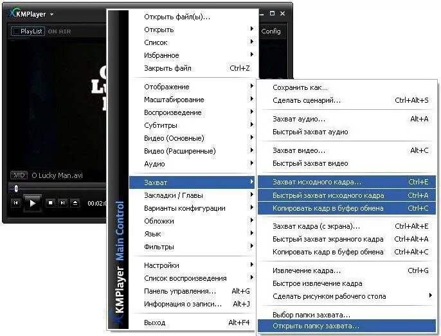441x336 pixels.
Task: Select Копировать кадр в буфер обмена Ctrl+Alt+C
Action: point(346,252)
